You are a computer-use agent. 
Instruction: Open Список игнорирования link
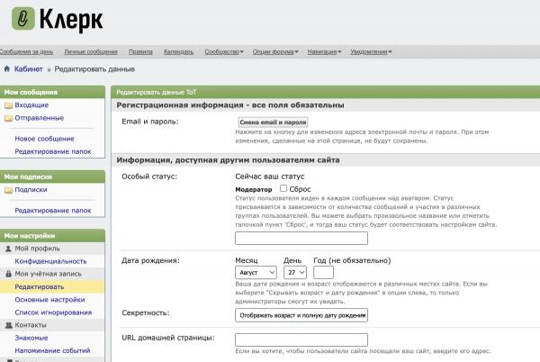pos(53,312)
